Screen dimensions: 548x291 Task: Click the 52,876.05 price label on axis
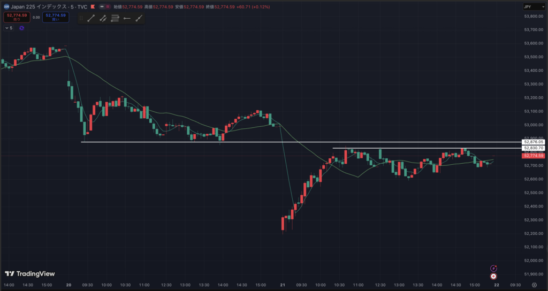pyautogui.click(x=534, y=142)
